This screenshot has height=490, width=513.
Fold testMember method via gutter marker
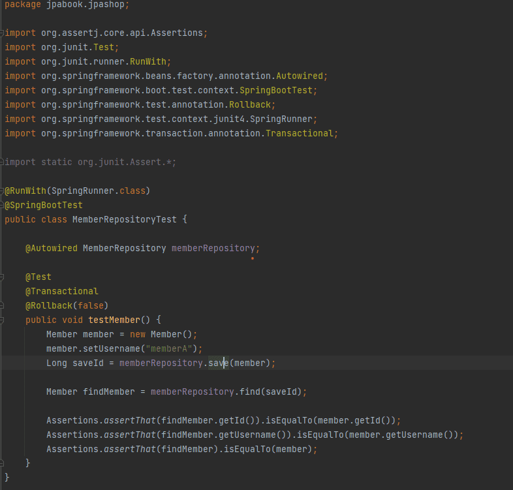click(2, 320)
